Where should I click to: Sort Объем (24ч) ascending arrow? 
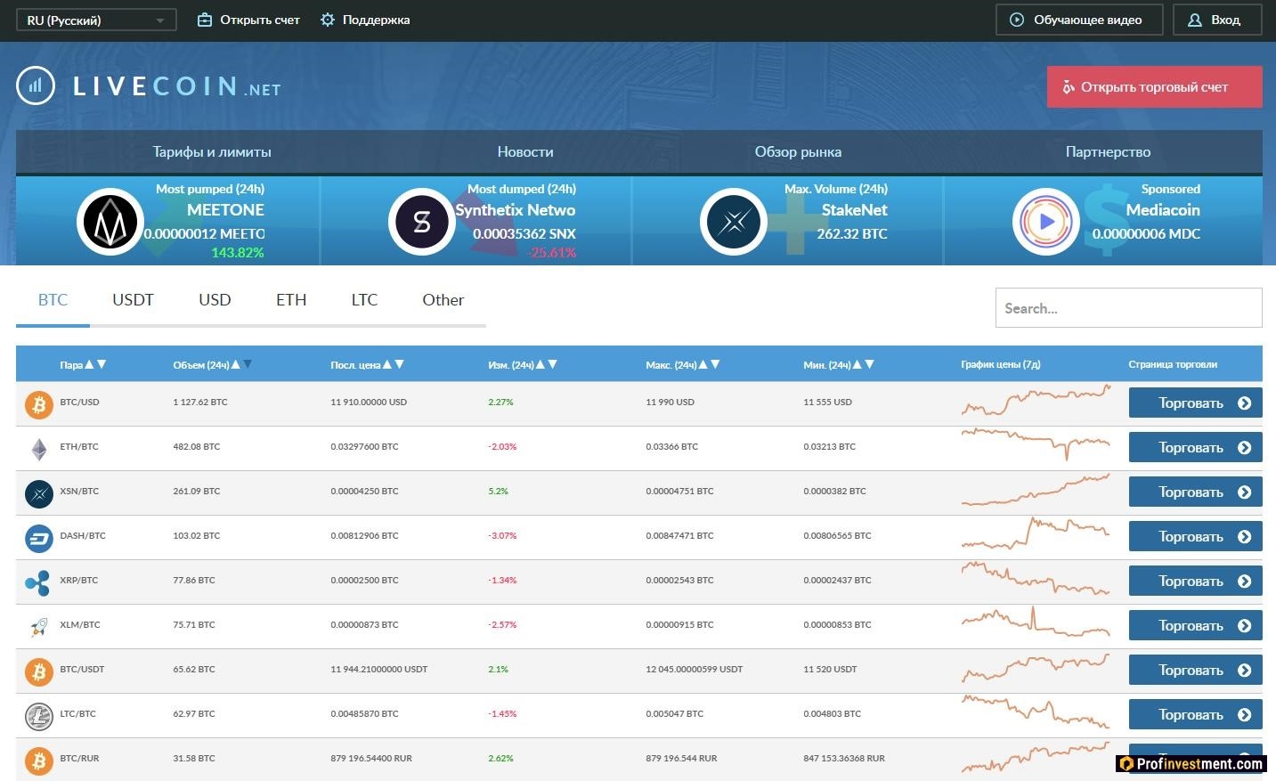pyautogui.click(x=235, y=364)
